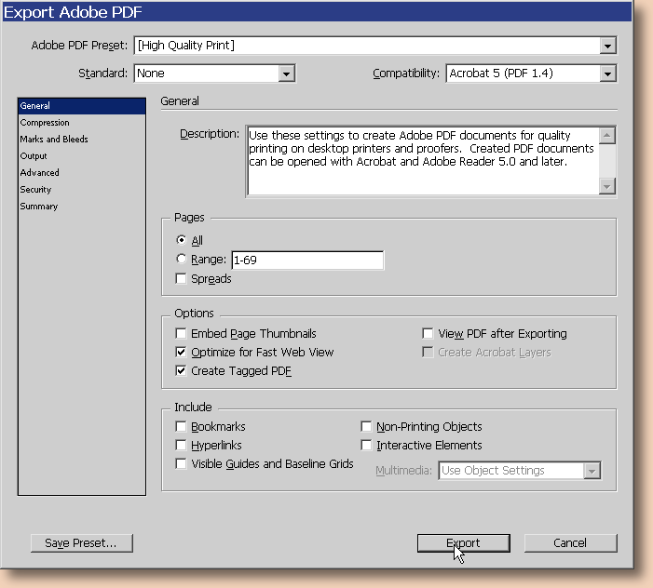This screenshot has width=653, height=588.
Task: Open the Adobe PDF Preset dropdown
Action: click(607, 46)
